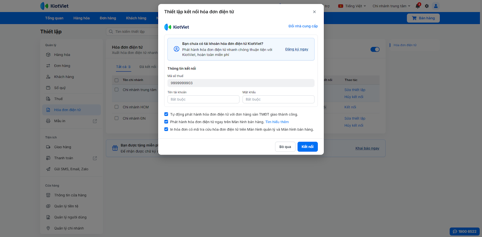Open the user account avatar icon
This screenshot has height=237, width=482.
(436, 6)
